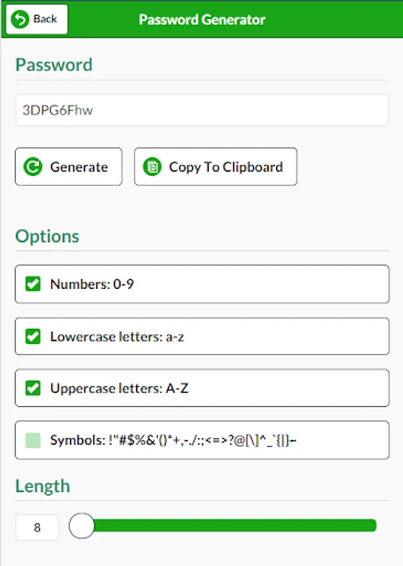Enable the Symbols checkbox
Screen dimensions: 403x566
point(33,440)
